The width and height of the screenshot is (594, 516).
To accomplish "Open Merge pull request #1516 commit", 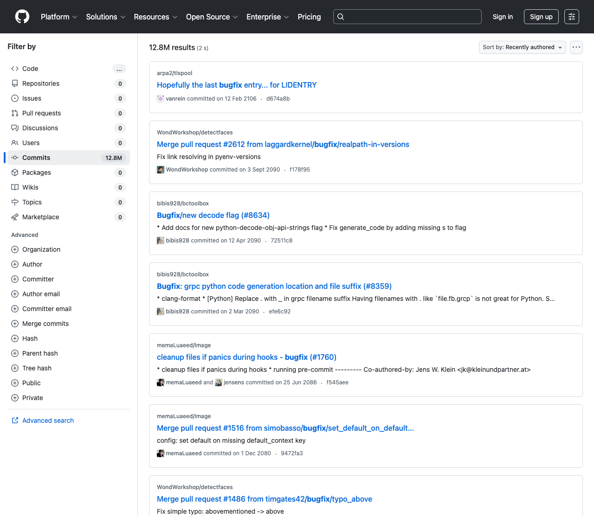I will (285, 428).
